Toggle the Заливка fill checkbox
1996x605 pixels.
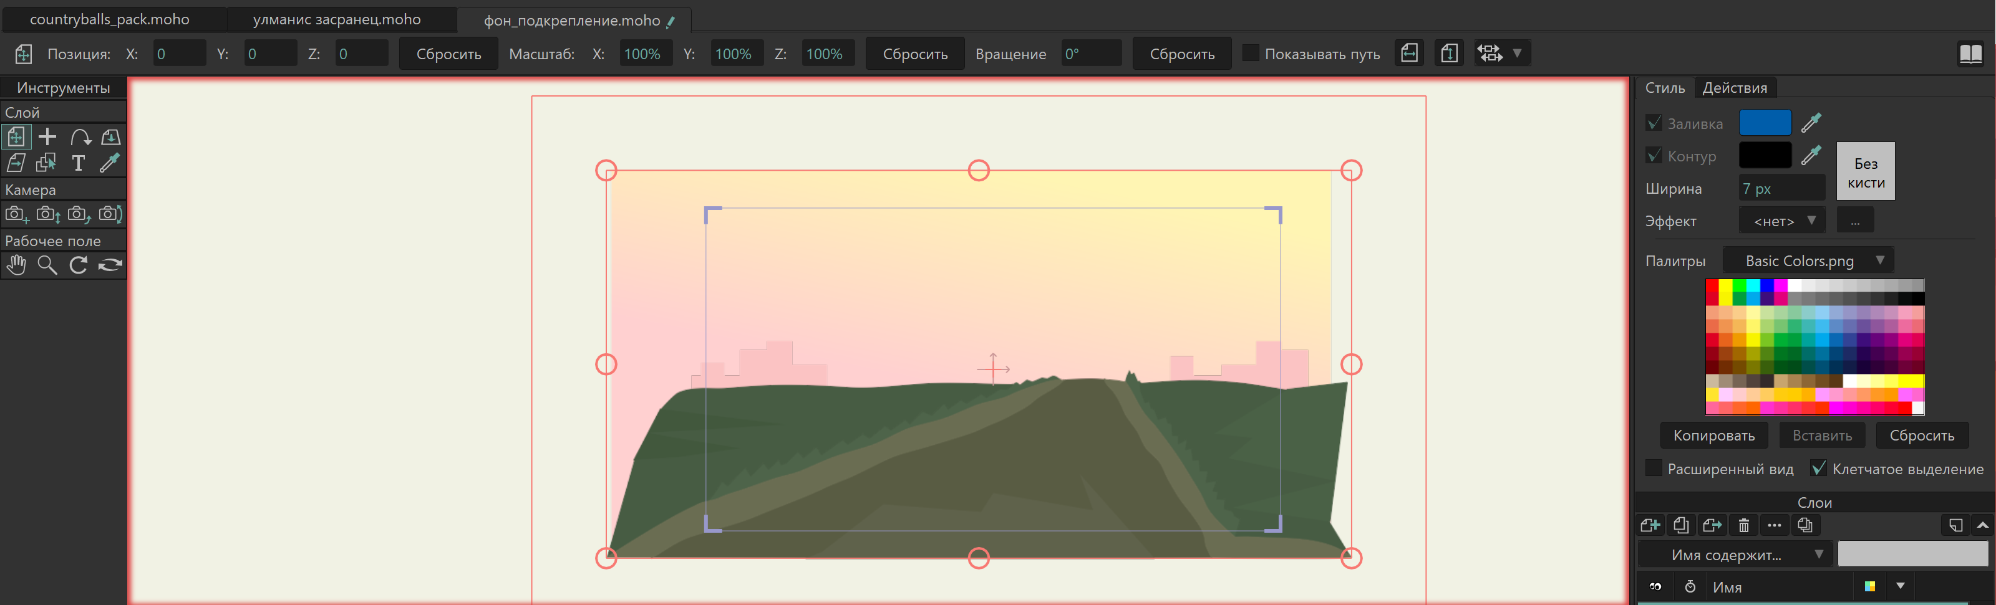pyautogui.click(x=1655, y=123)
